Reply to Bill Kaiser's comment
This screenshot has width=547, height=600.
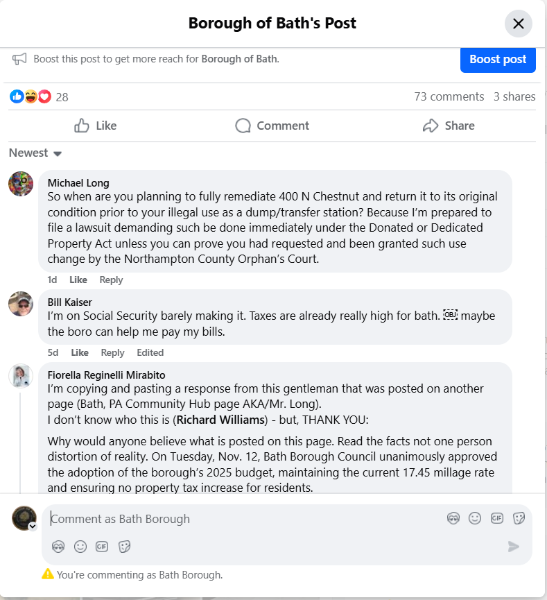point(112,352)
